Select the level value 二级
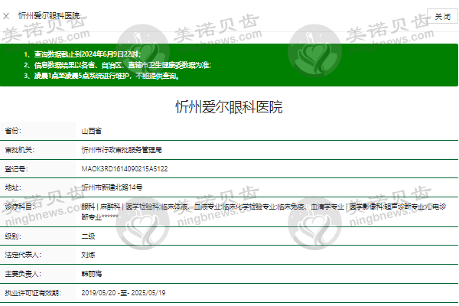459x306 pixels. (89, 236)
